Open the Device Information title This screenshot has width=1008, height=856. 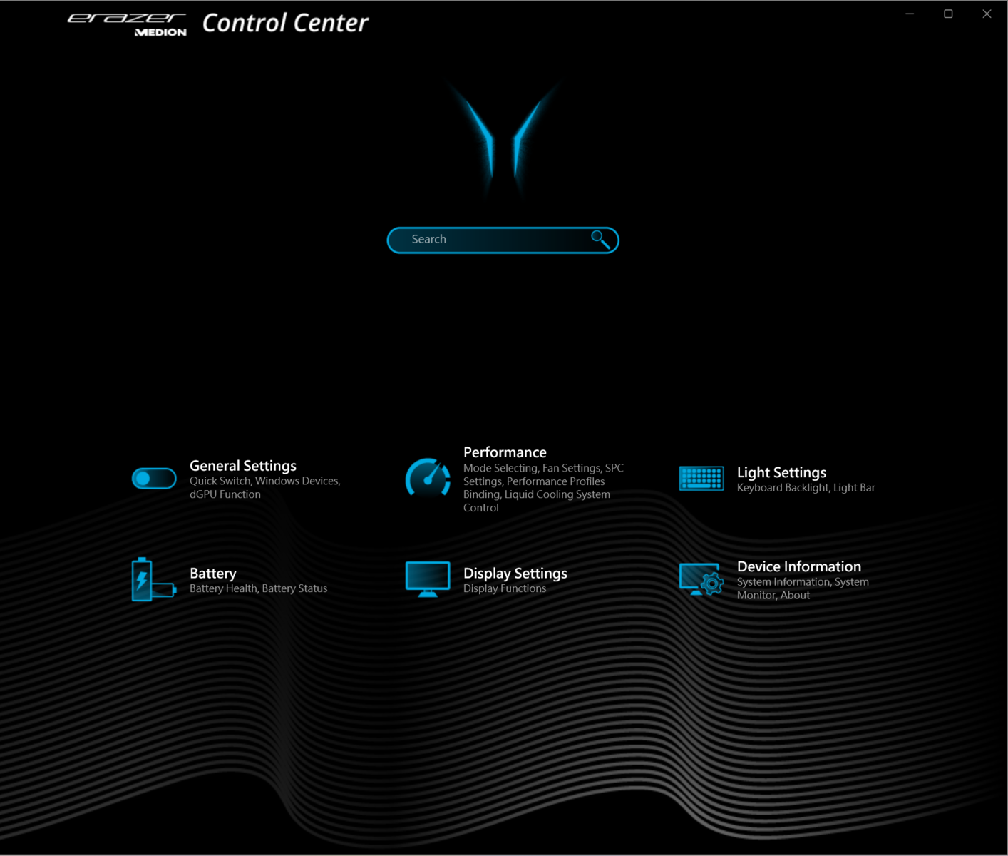(x=799, y=566)
